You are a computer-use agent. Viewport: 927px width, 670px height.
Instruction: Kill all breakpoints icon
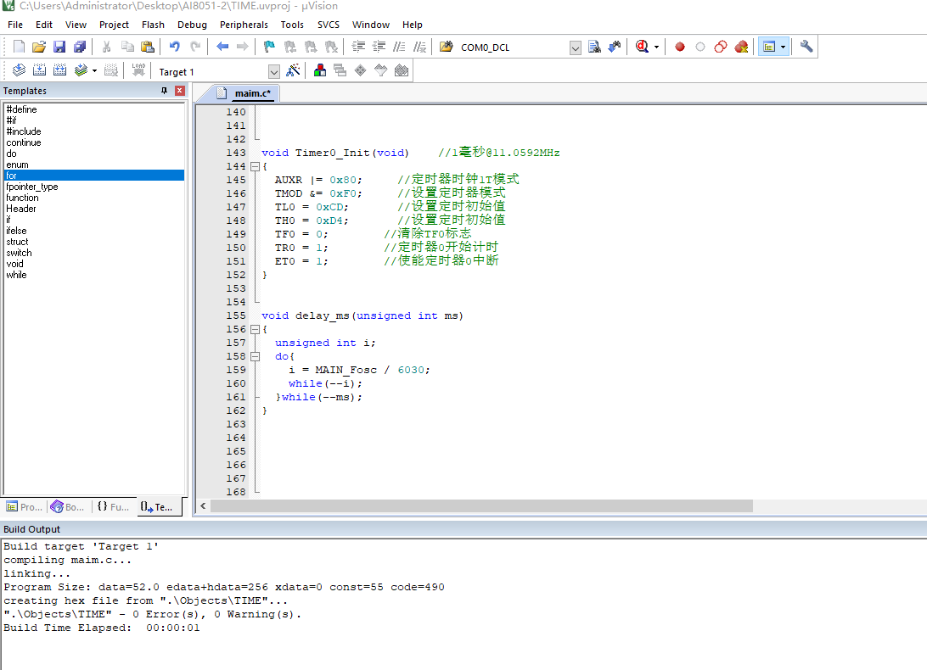point(741,47)
